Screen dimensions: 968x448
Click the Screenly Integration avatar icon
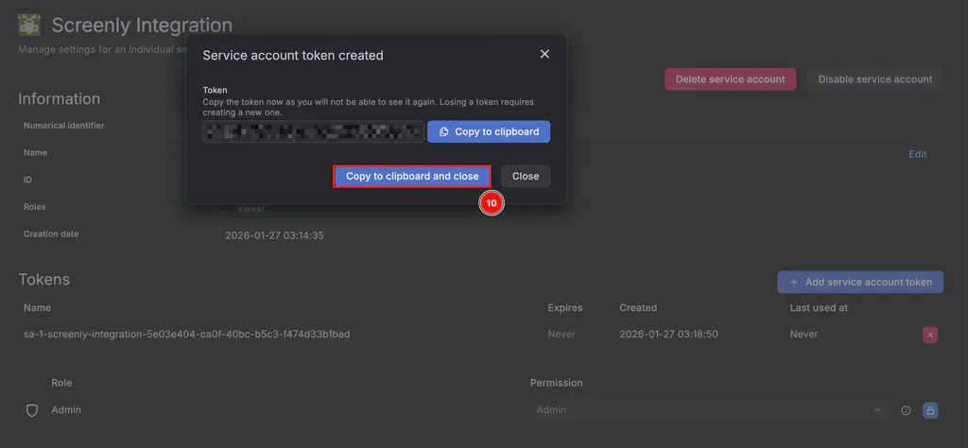(29, 25)
